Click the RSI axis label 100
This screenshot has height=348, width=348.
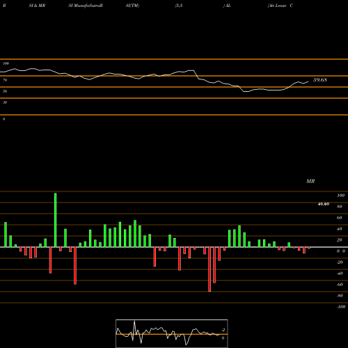pyautogui.click(x=6, y=63)
